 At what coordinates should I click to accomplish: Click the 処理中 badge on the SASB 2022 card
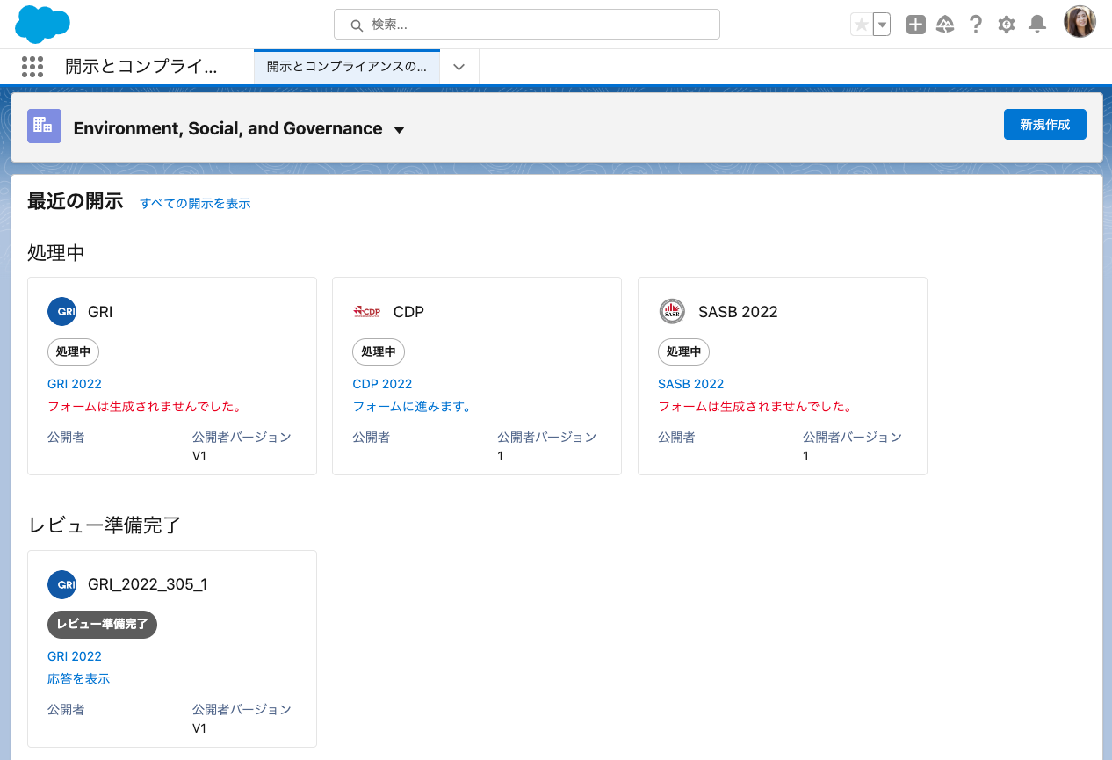pyautogui.click(x=683, y=352)
